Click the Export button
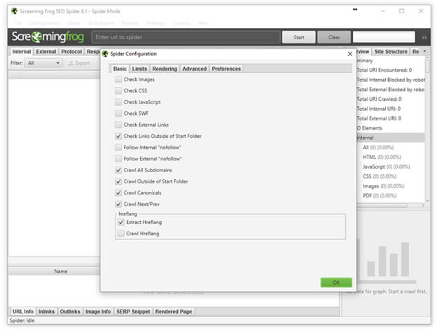Screen dimensions: 437x329 pos(79,63)
